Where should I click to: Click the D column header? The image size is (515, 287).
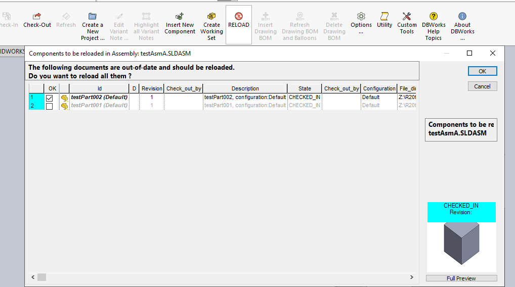click(134, 88)
